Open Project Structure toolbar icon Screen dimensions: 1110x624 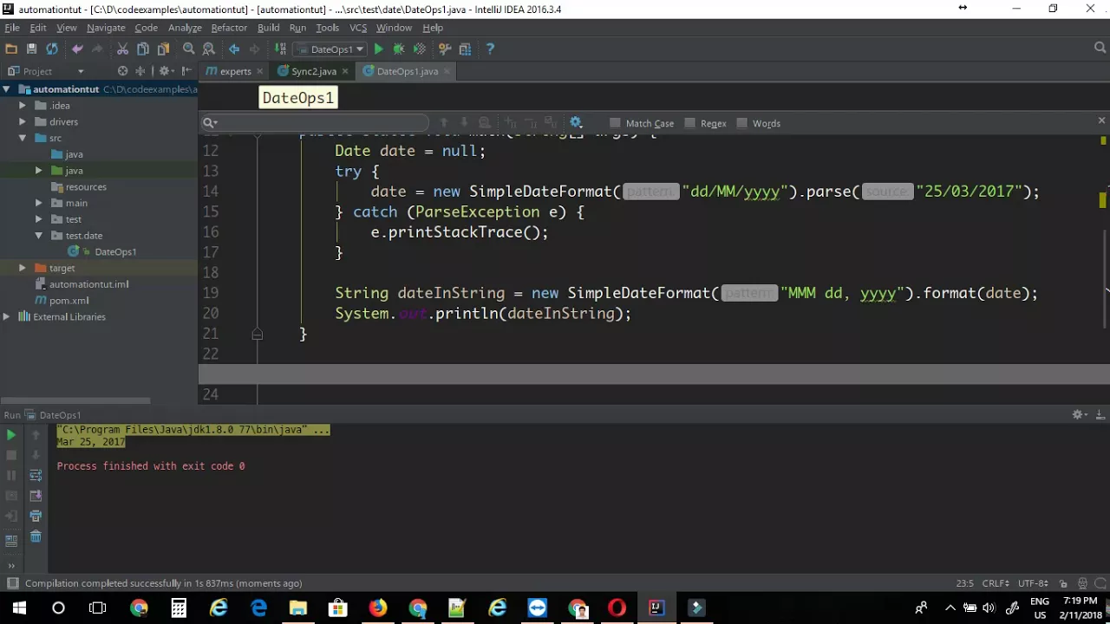coord(465,49)
